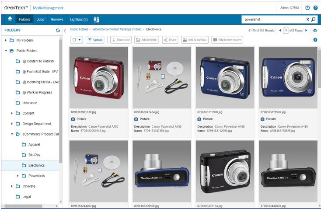Go to previous results page
The height and width of the screenshot is (209, 321).
click(280, 30)
